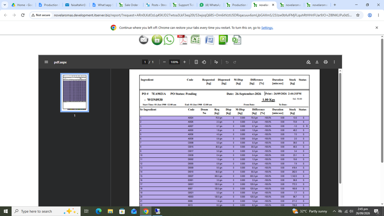Toggle the PDF sidebar menu
Image resolution: width=384 pixels, height=216 pixels.
[x=46, y=62]
